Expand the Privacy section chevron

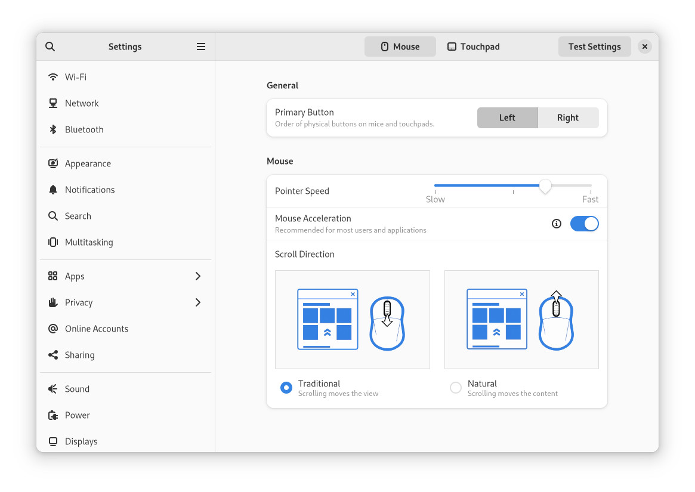coord(198,302)
